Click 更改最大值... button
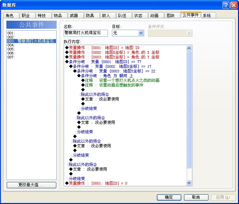 coord(32,185)
